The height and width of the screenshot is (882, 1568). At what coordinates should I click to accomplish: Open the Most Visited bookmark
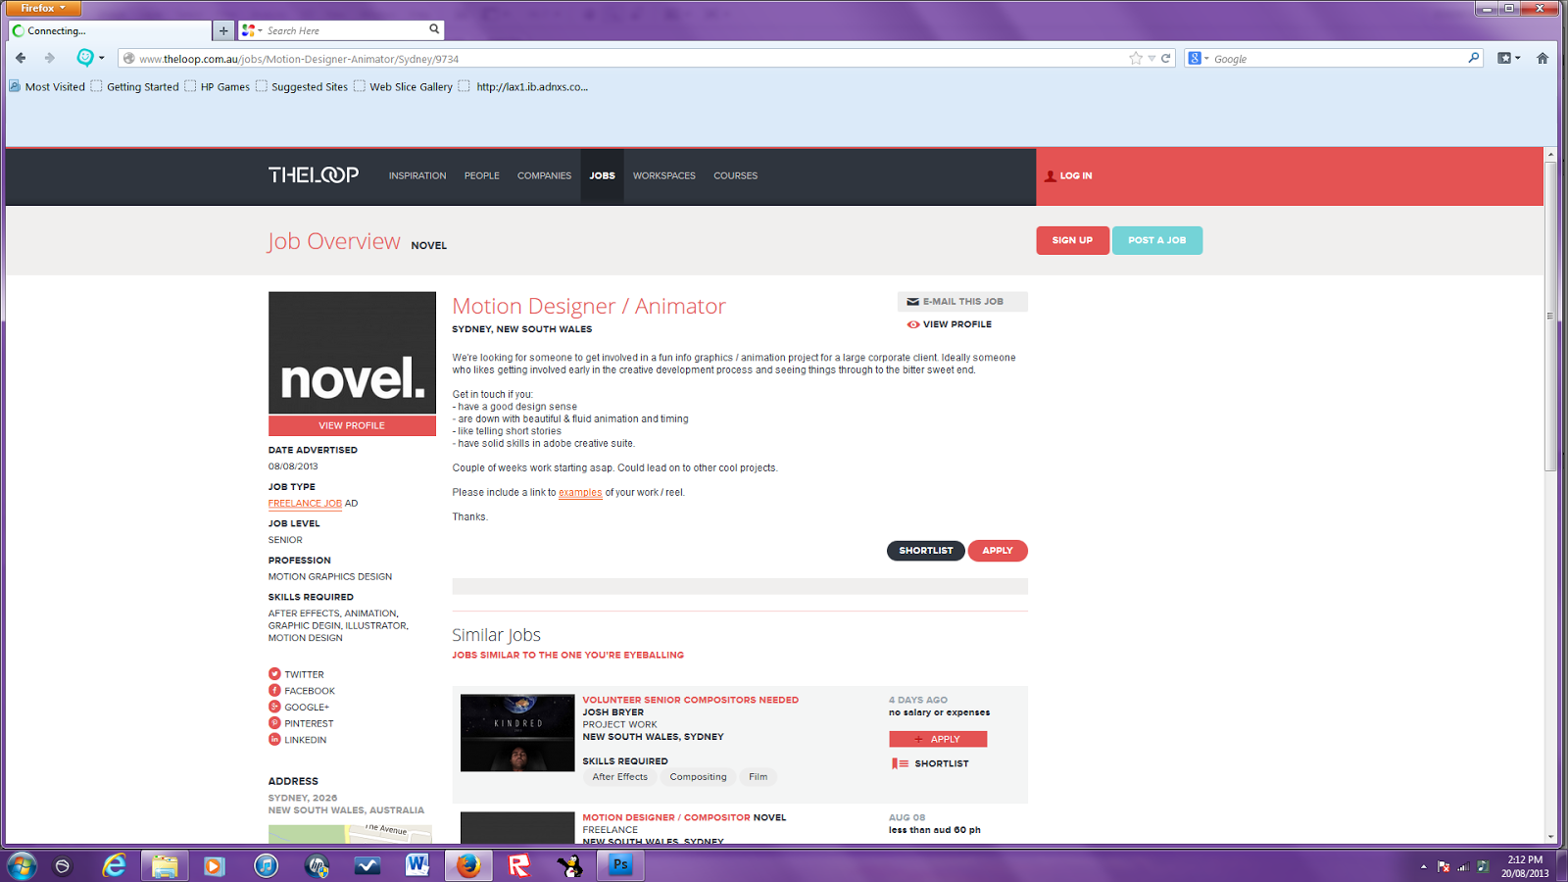click(47, 86)
